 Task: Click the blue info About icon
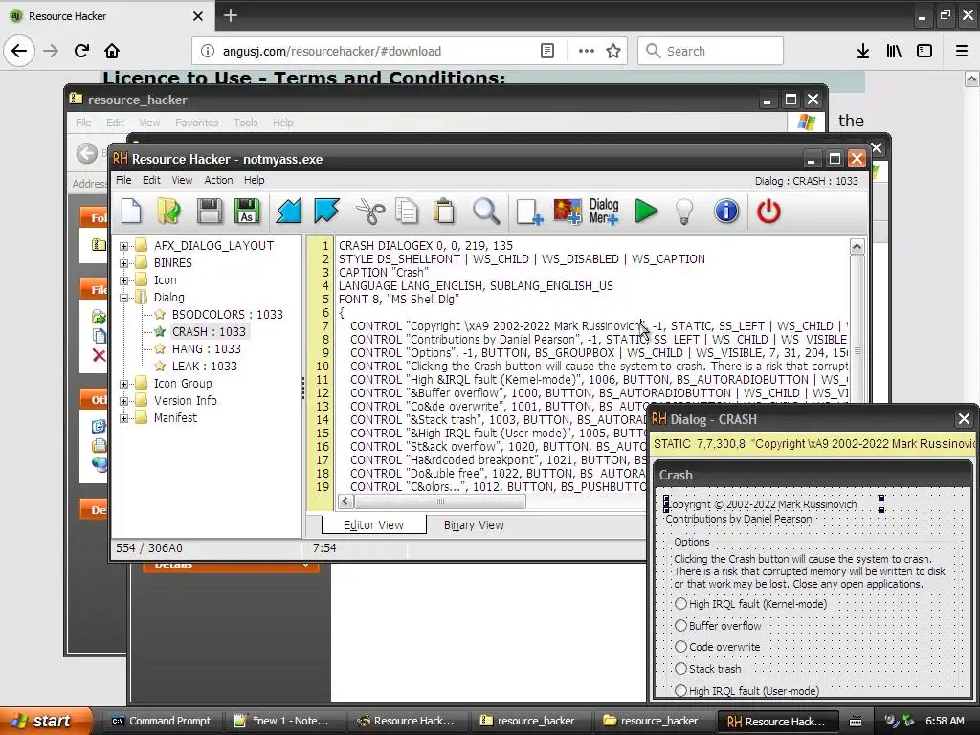pos(726,212)
